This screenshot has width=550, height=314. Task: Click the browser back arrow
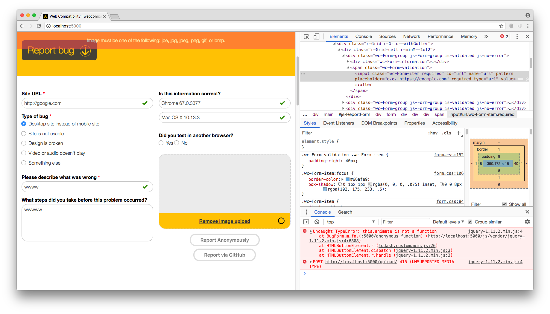(x=22, y=26)
